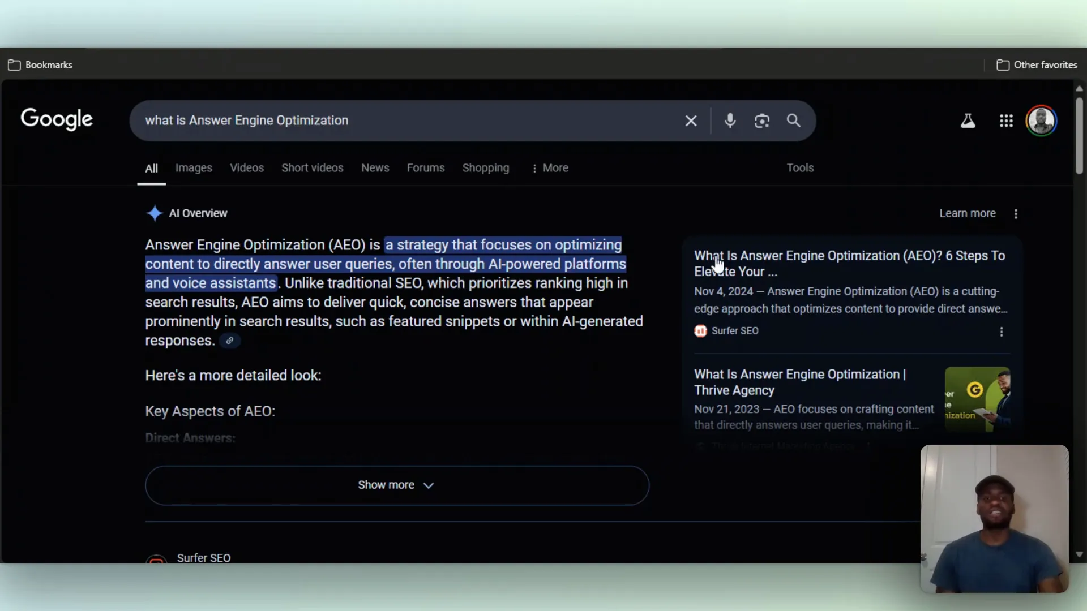Open 'What Is Answer Engine Optimization (AEO)? 6 Steps' link
The width and height of the screenshot is (1087, 611).
tap(849, 264)
